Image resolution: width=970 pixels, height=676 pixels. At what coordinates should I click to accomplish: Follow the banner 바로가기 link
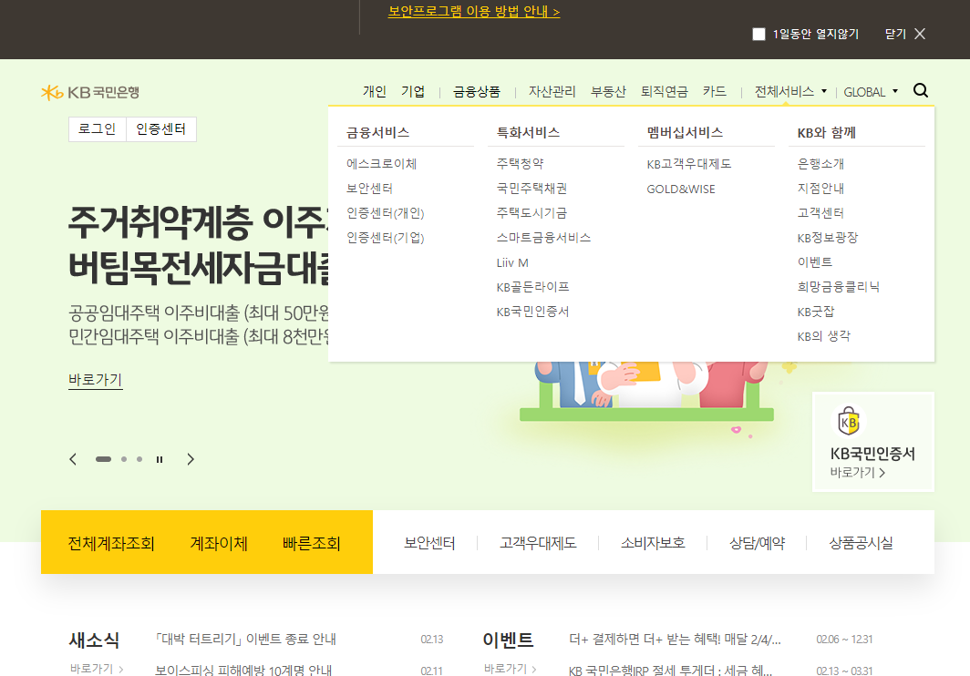click(95, 379)
